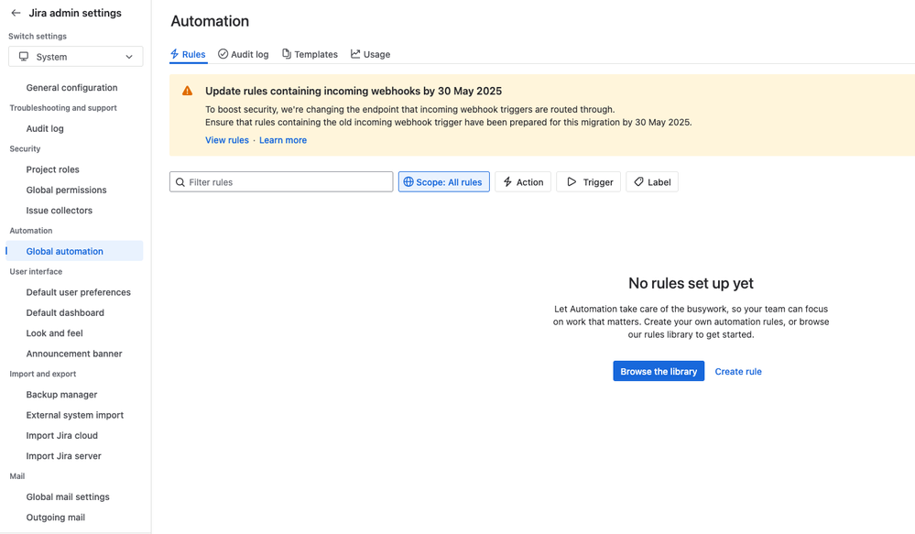Viewport: 915px width, 534px height.
Task: Open Global permissions settings
Action: pyautogui.click(x=67, y=190)
